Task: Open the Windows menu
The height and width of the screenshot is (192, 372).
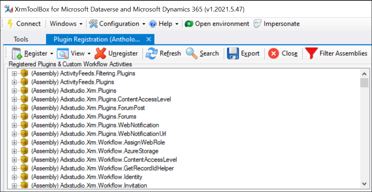Action: point(63,24)
